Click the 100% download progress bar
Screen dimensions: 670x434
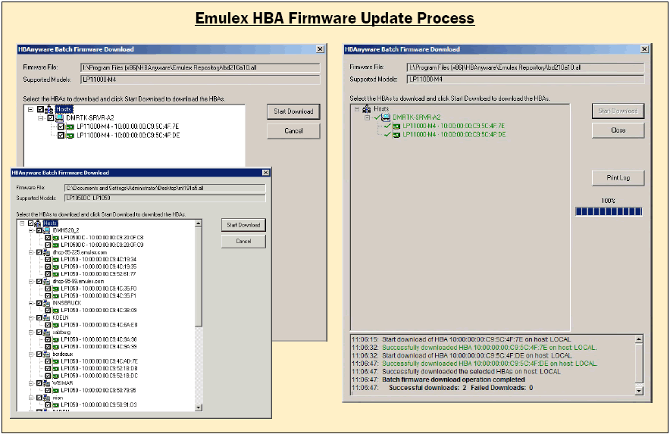click(x=609, y=212)
